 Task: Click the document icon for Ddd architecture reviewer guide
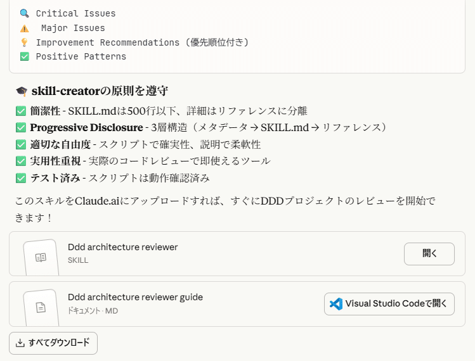click(x=41, y=308)
